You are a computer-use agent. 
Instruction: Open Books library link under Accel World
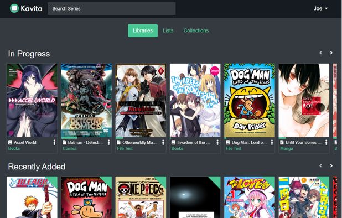click(14, 148)
